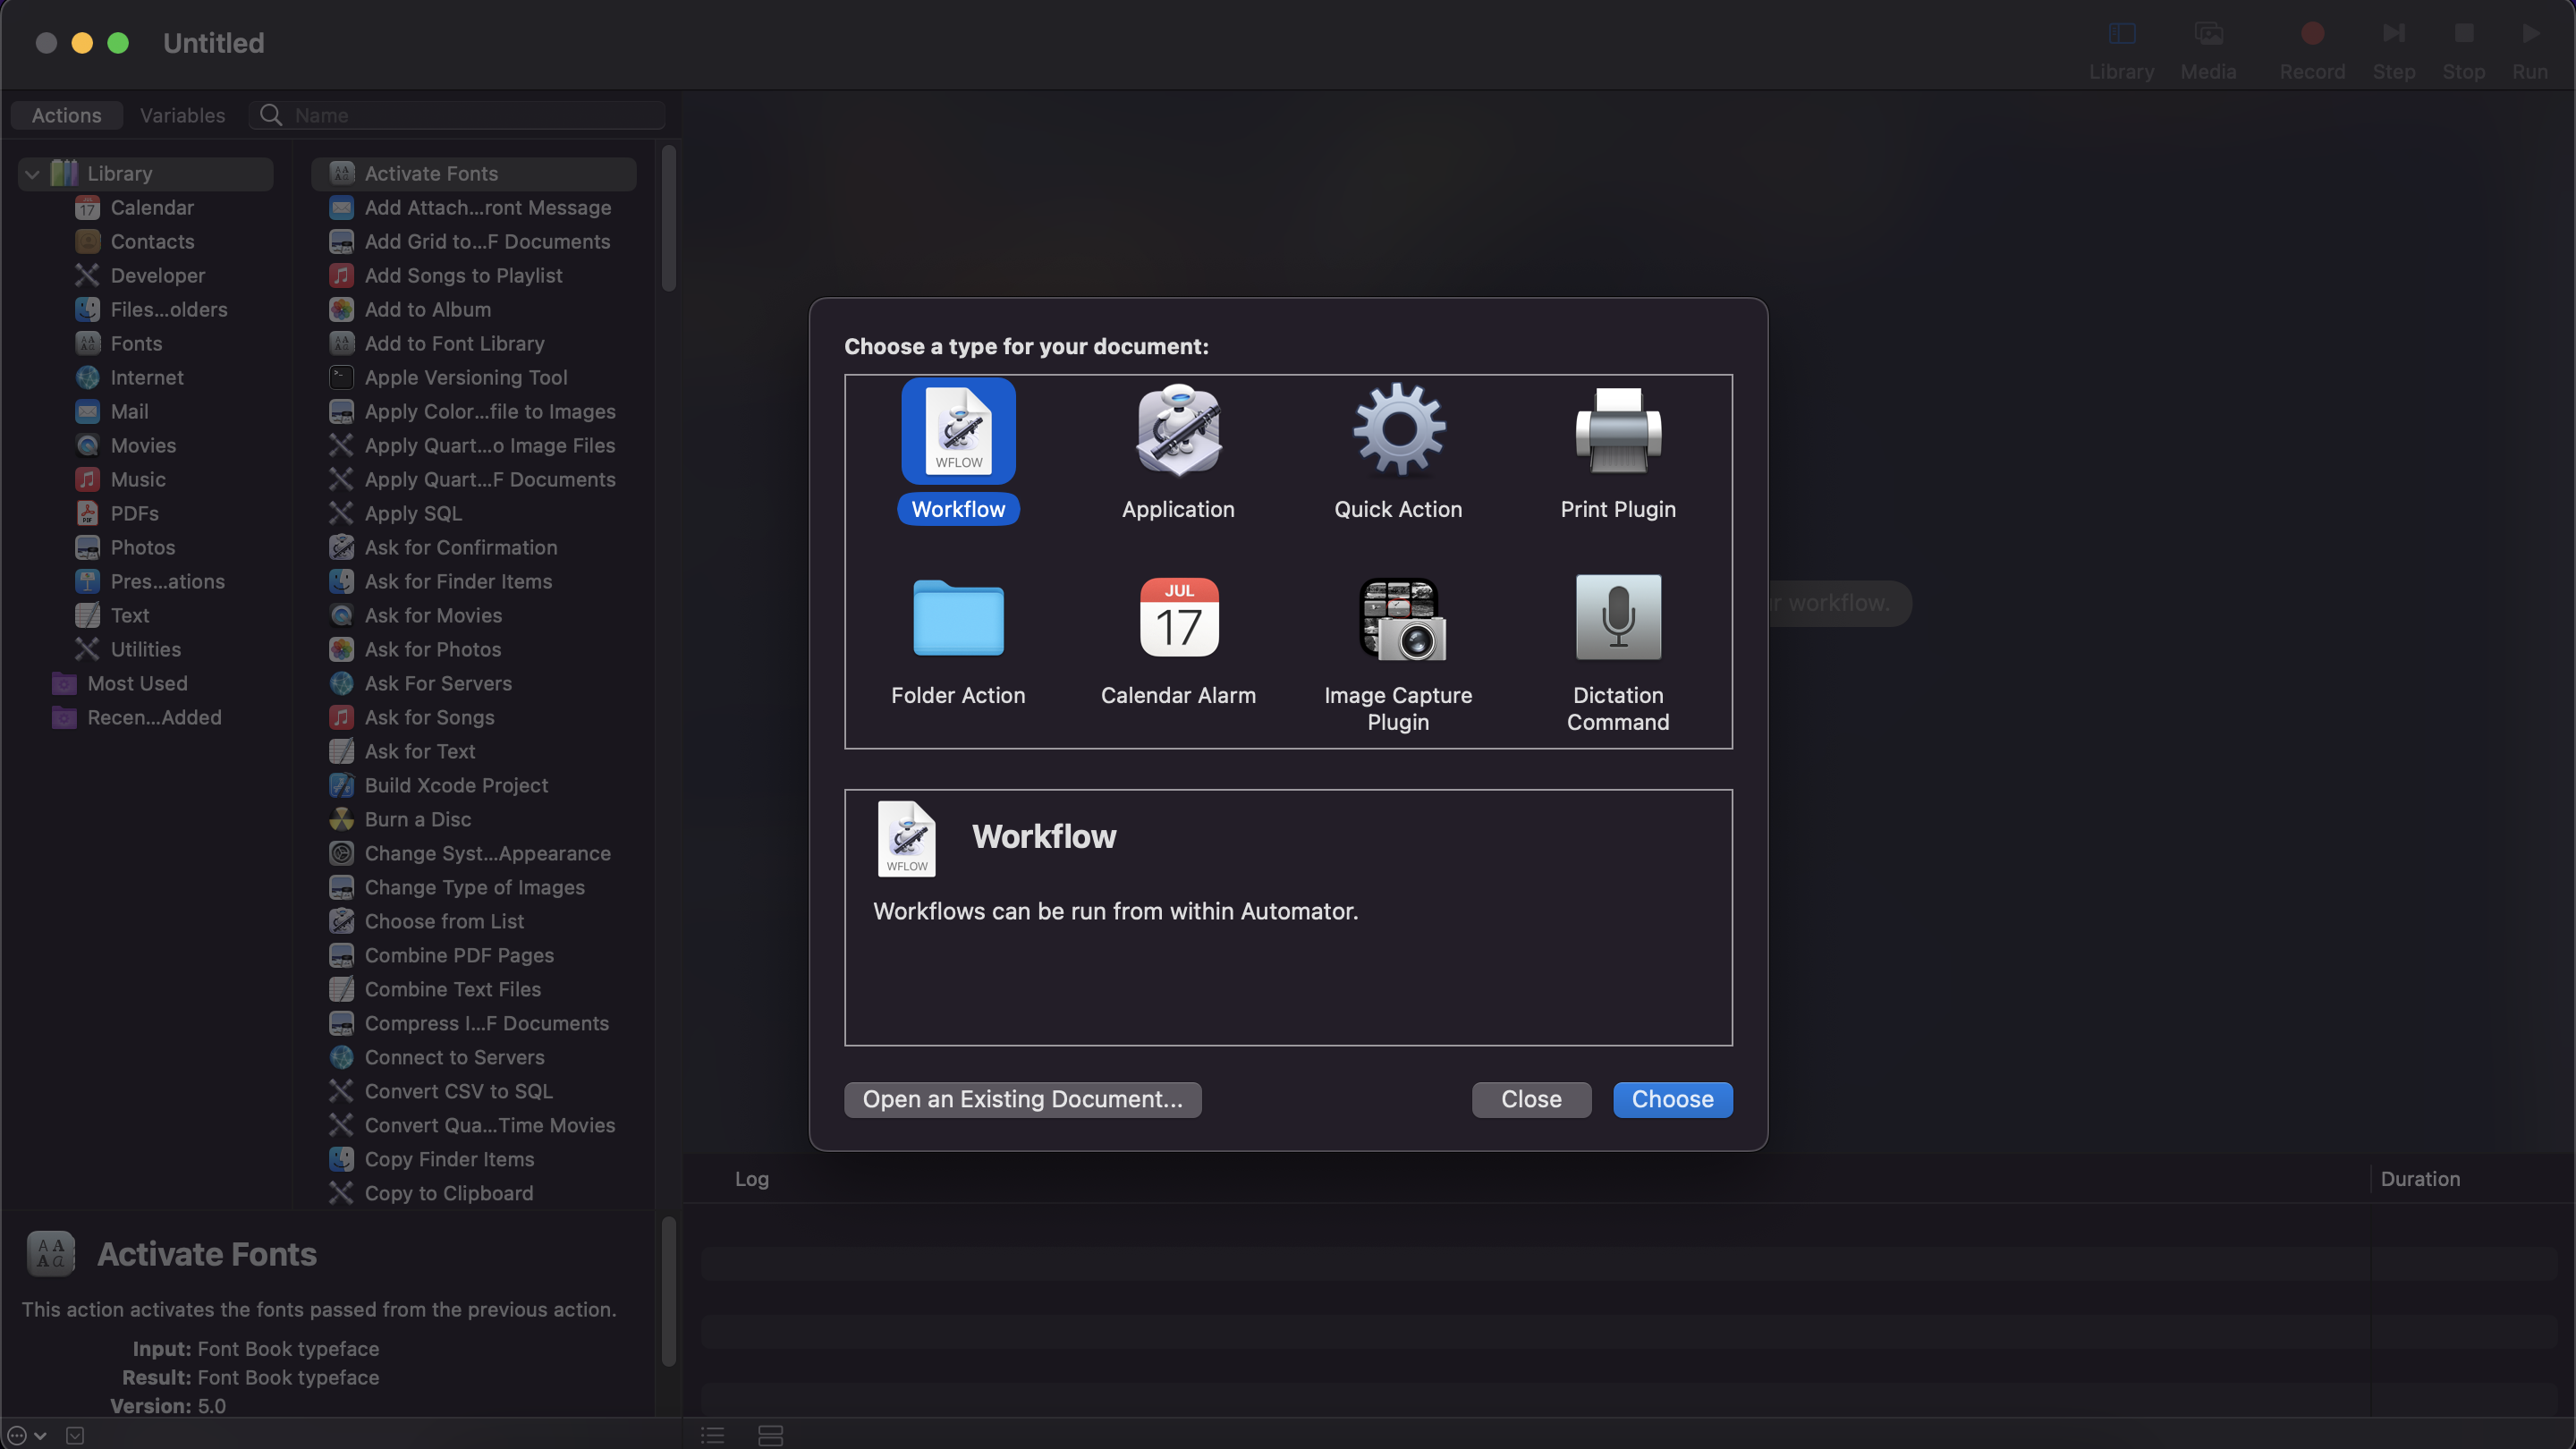
Task: Click the Name search field
Action: 458,115
